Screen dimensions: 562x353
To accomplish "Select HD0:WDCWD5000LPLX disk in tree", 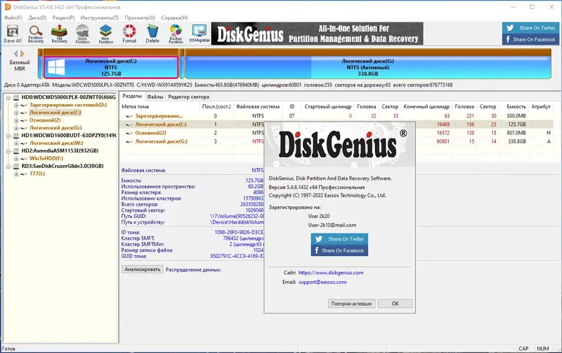I will coord(68,97).
